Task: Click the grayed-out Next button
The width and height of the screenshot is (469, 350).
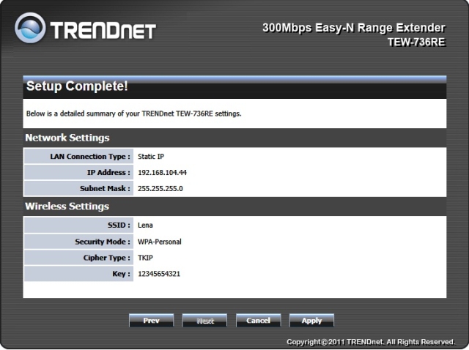Action: 204,321
